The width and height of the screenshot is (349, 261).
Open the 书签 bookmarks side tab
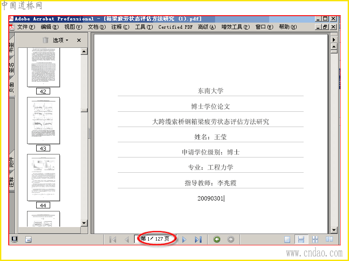[x=12, y=47]
